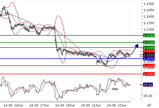This screenshot has height=108, width=159.
Task: Click the green 1.1195 price label
Action: [x=149, y=42]
